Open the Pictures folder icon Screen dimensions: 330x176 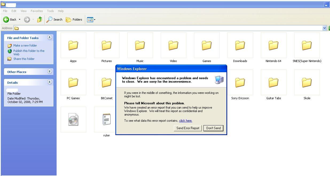[107, 45]
